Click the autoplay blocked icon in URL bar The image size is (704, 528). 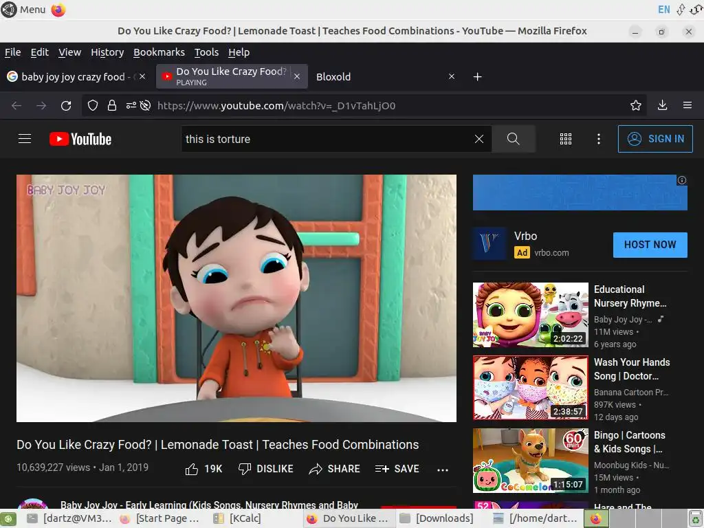tap(145, 105)
